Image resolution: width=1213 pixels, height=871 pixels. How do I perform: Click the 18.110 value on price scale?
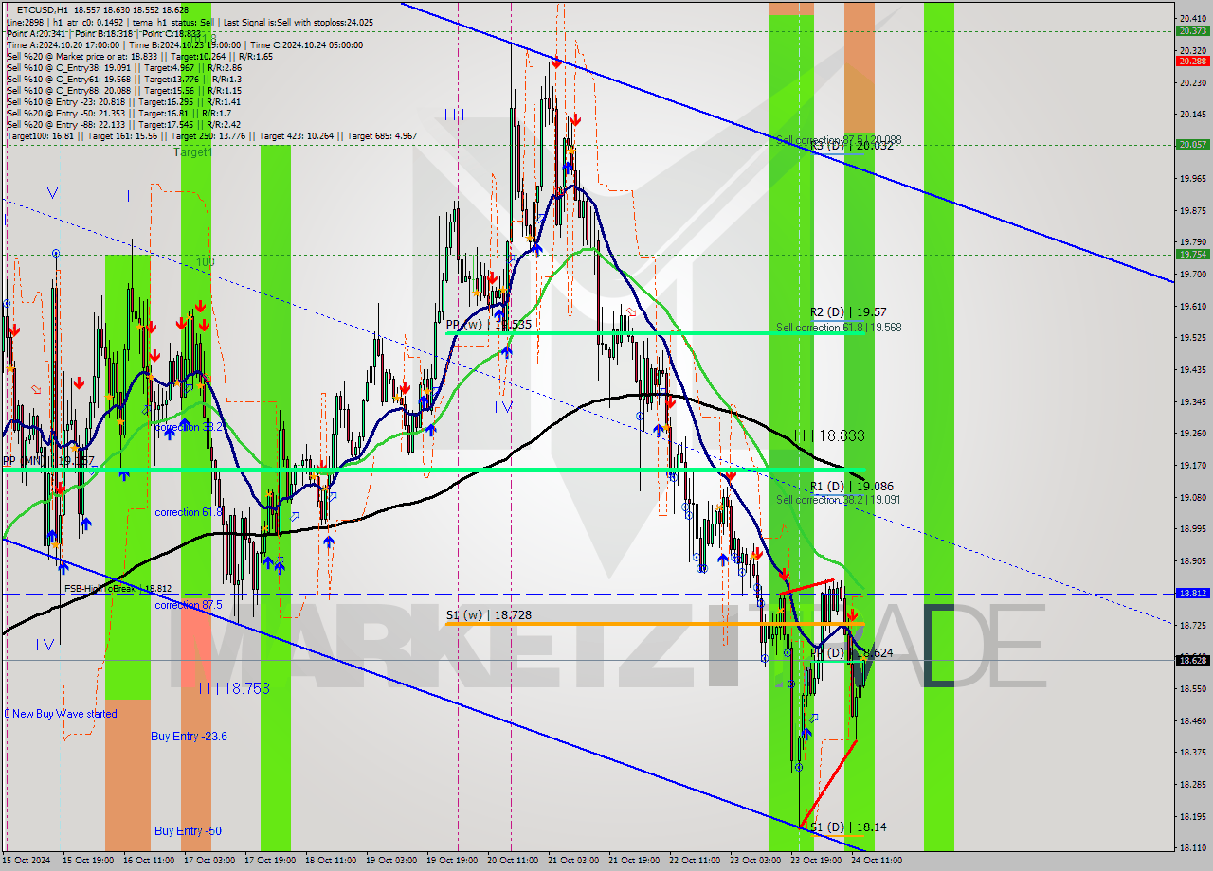(x=1192, y=847)
